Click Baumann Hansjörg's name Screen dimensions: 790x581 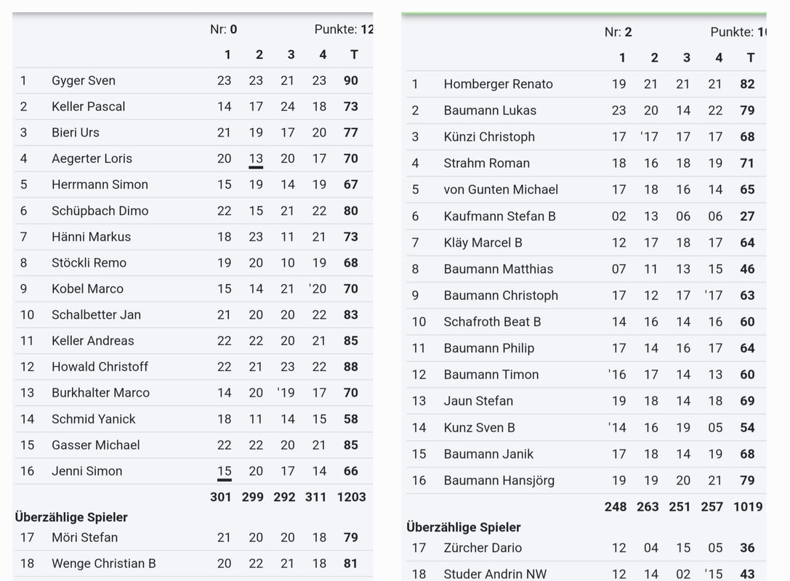point(499,481)
